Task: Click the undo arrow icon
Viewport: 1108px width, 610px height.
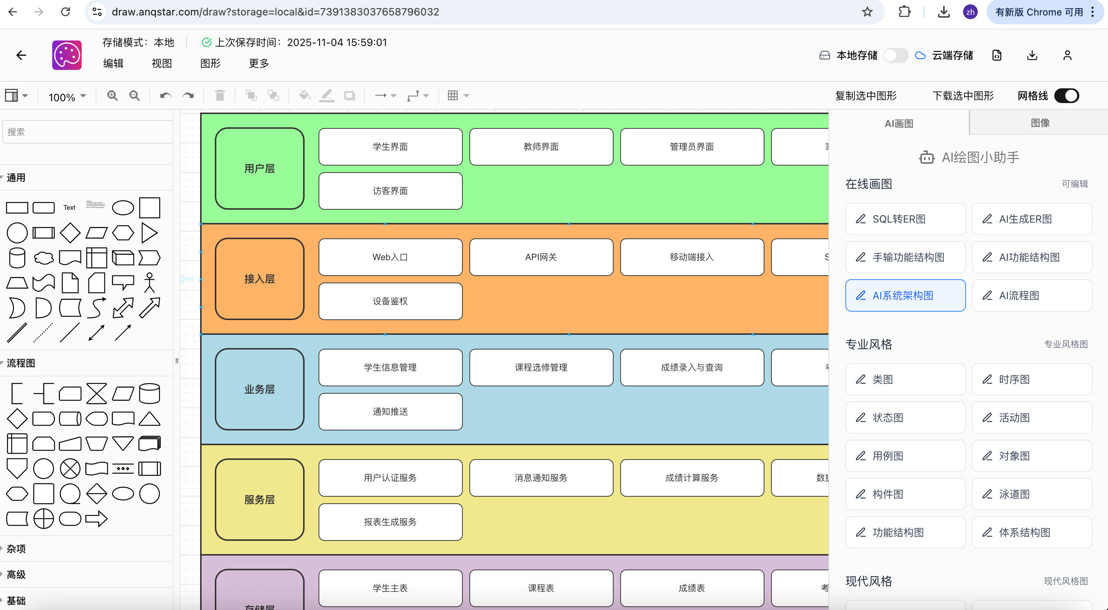Action: 166,96
